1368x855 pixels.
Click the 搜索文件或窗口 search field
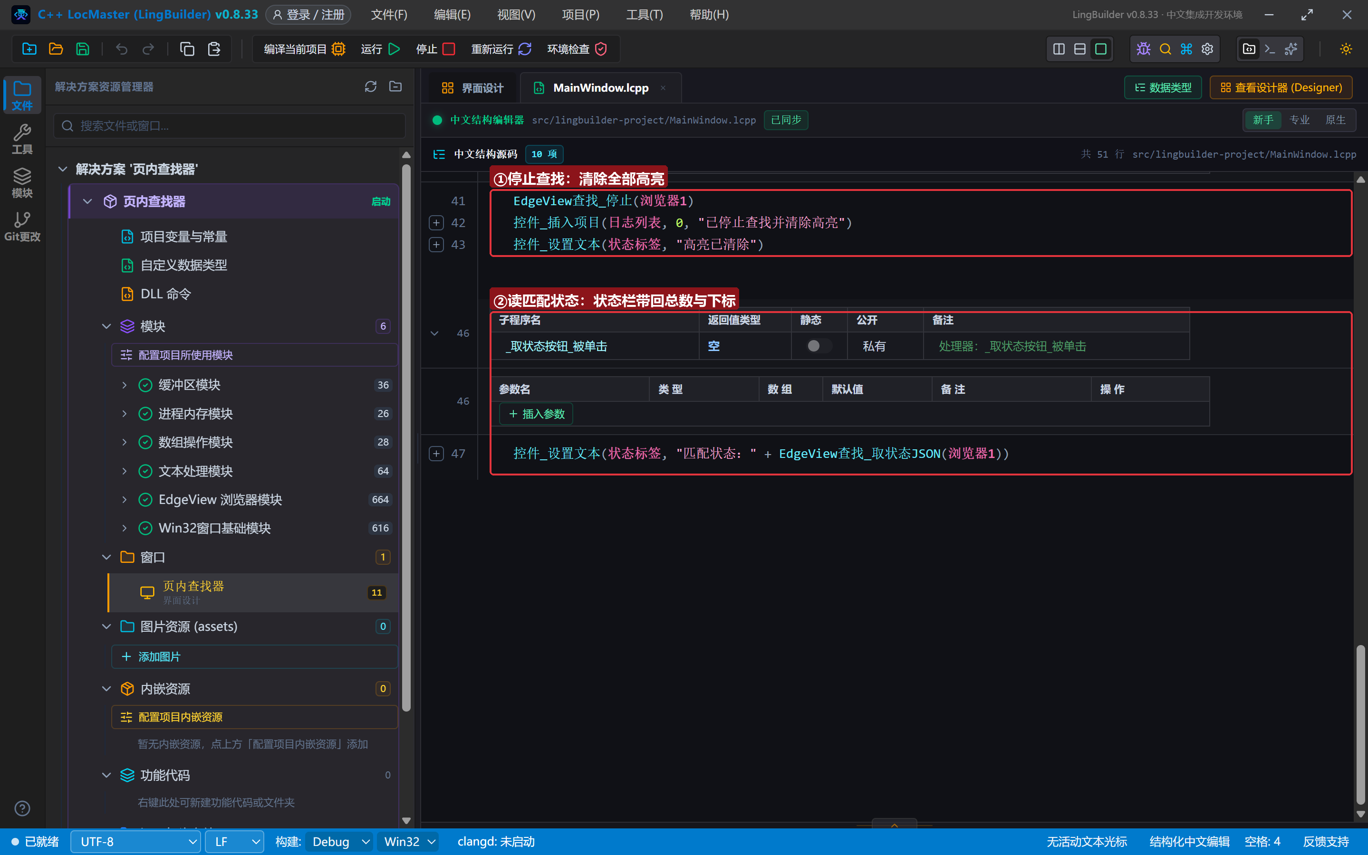tap(230, 125)
